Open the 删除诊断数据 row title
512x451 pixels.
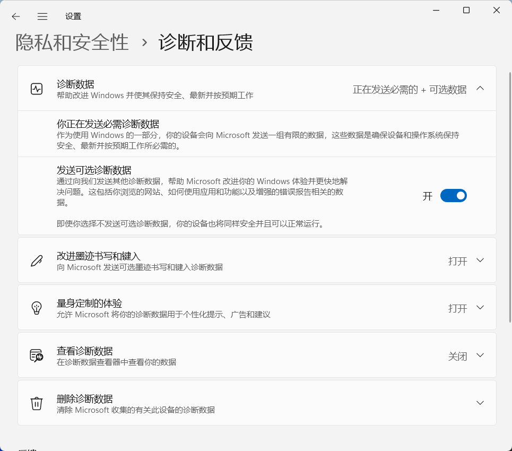click(x=85, y=398)
